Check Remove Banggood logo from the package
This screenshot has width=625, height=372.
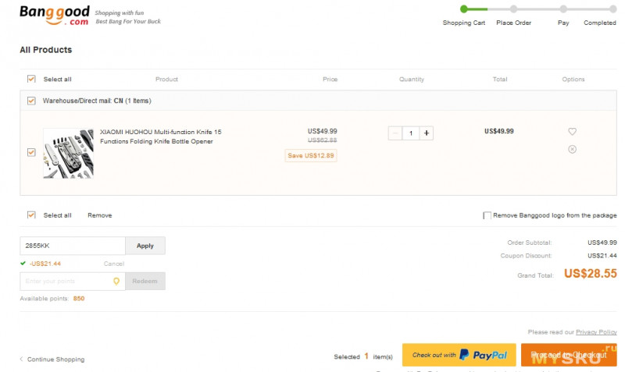click(x=487, y=216)
